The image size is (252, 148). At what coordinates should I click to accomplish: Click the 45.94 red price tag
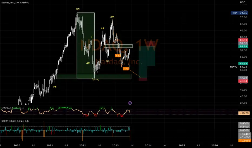tap(243, 81)
